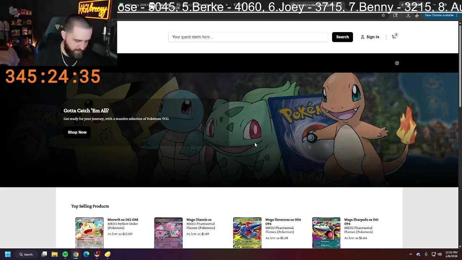Click the Instagram icon in the black bar
The width and height of the screenshot is (462, 260).
(397, 63)
